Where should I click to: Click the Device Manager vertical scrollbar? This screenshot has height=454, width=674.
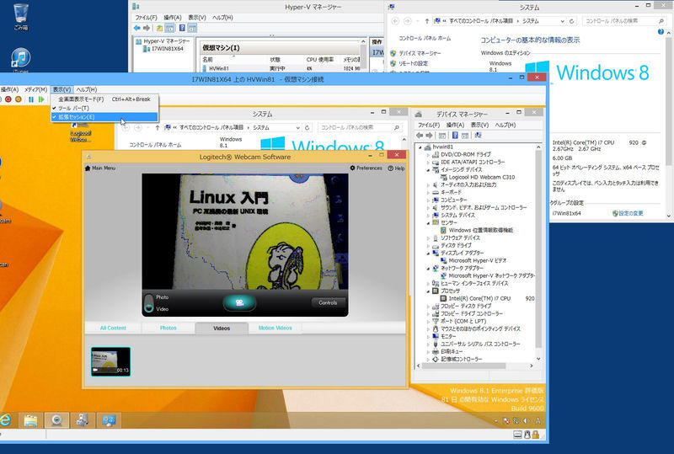pyautogui.click(x=538, y=249)
